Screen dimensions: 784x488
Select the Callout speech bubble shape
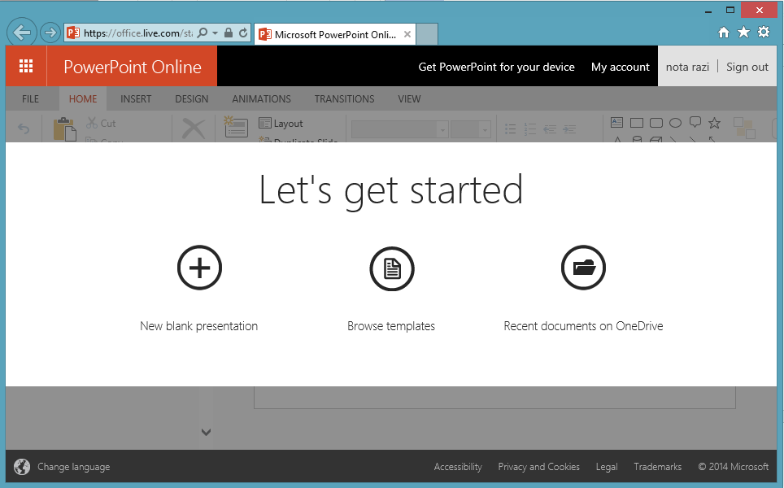point(695,123)
